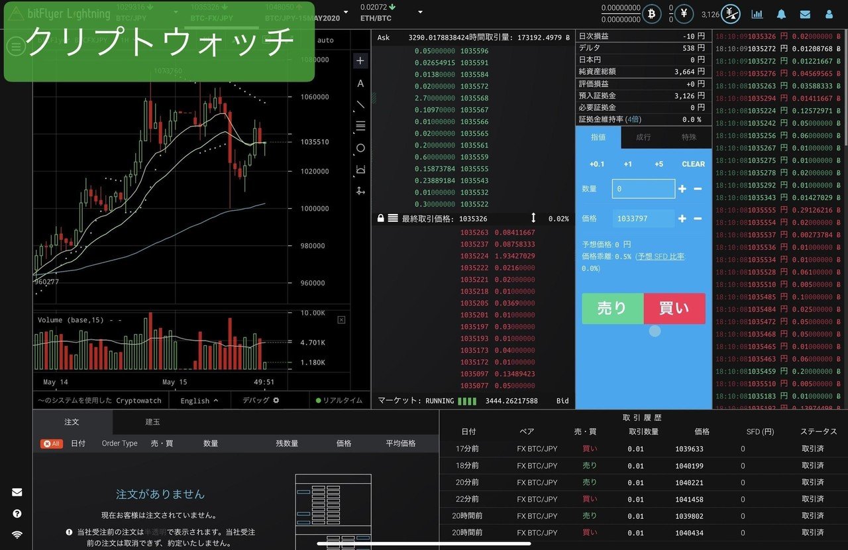Close the Volume indicator panel
Screen dimensions: 848x550
(x=341, y=319)
